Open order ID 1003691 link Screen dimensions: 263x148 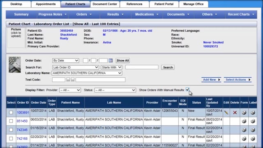click(23, 113)
